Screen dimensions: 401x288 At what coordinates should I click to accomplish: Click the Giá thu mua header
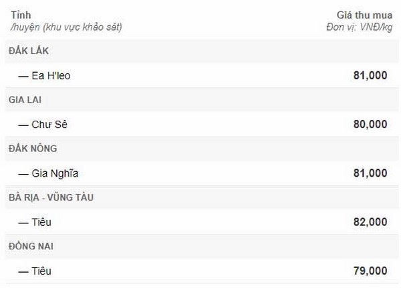click(x=364, y=15)
